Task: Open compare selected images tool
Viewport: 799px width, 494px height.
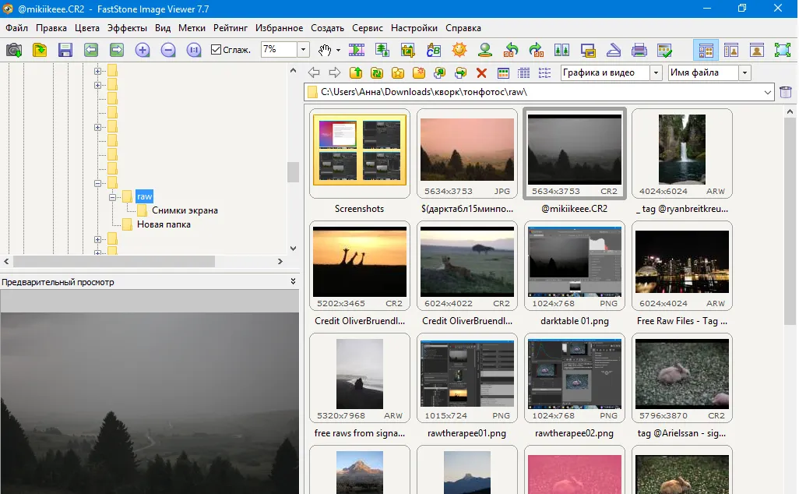Action: [x=562, y=50]
